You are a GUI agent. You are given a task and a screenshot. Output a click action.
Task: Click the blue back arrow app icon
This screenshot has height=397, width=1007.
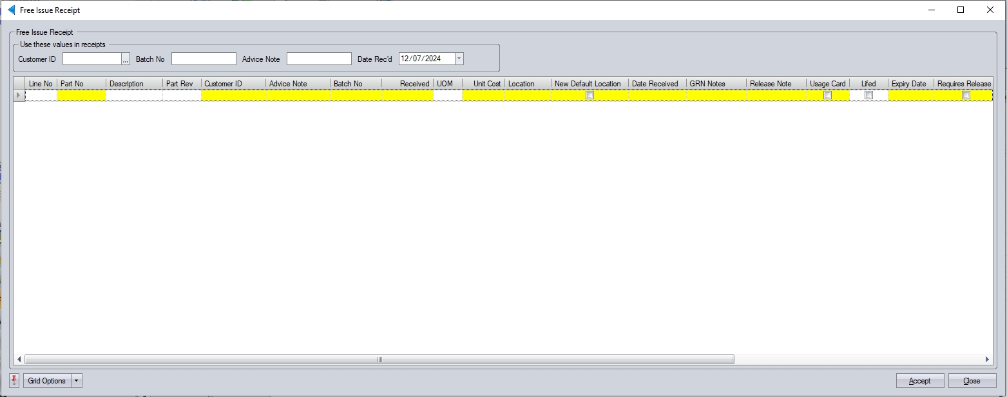click(11, 10)
